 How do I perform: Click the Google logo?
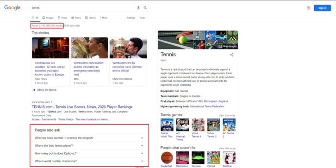[12, 8]
